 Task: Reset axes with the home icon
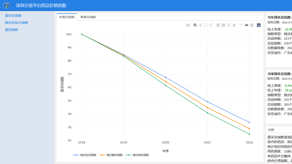pyautogui.click(x=234, y=25)
